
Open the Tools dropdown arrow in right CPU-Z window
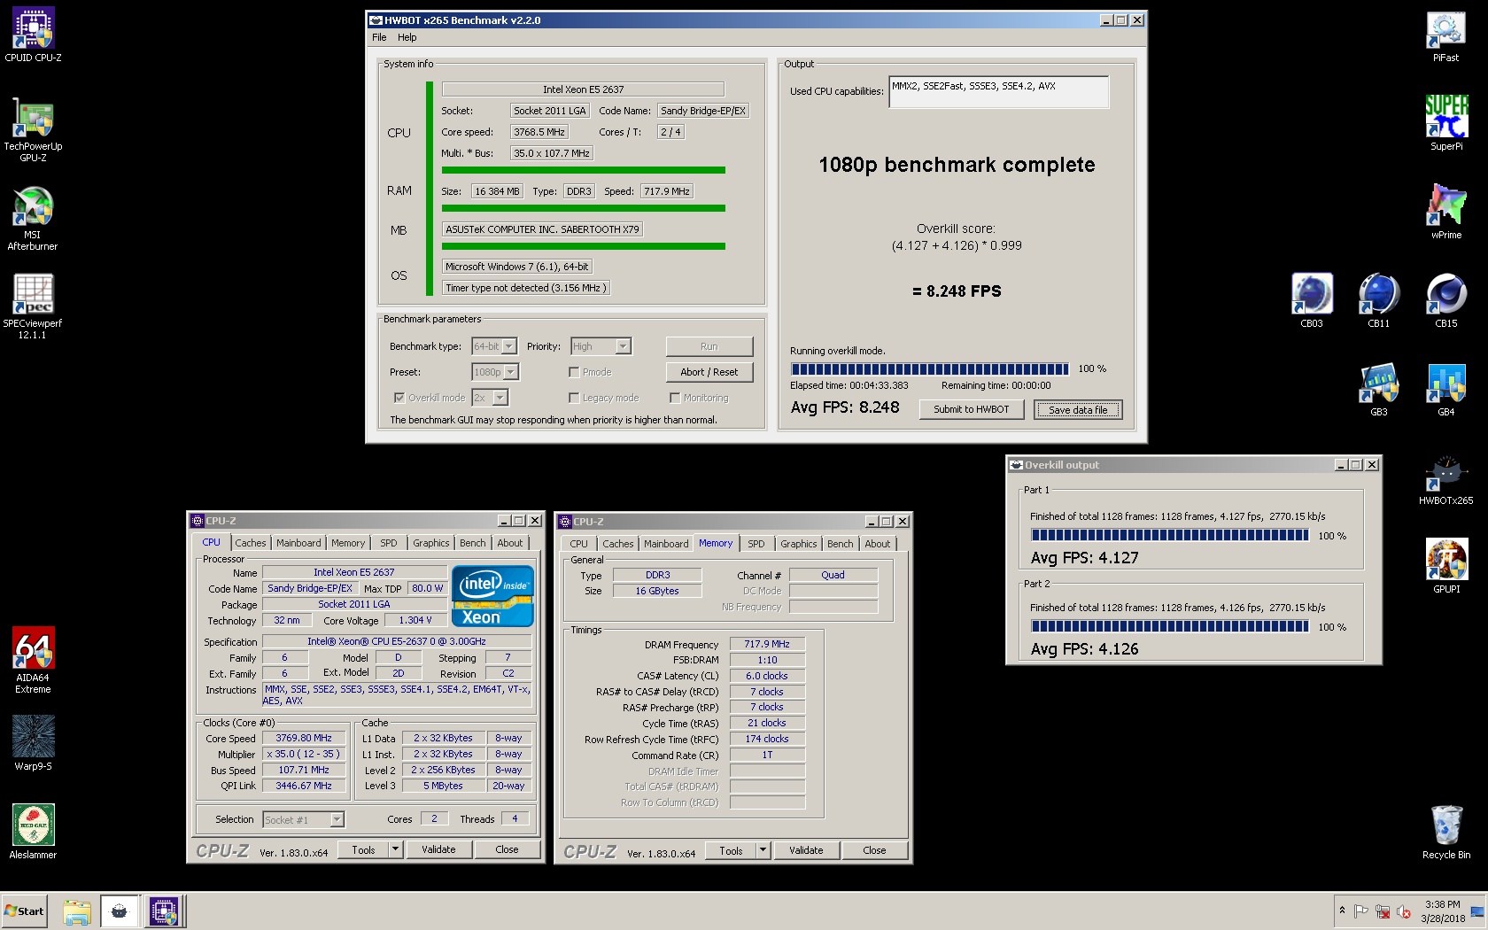[x=763, y=850]
